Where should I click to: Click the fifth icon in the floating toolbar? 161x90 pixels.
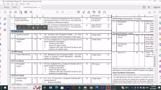click(38, 27)
